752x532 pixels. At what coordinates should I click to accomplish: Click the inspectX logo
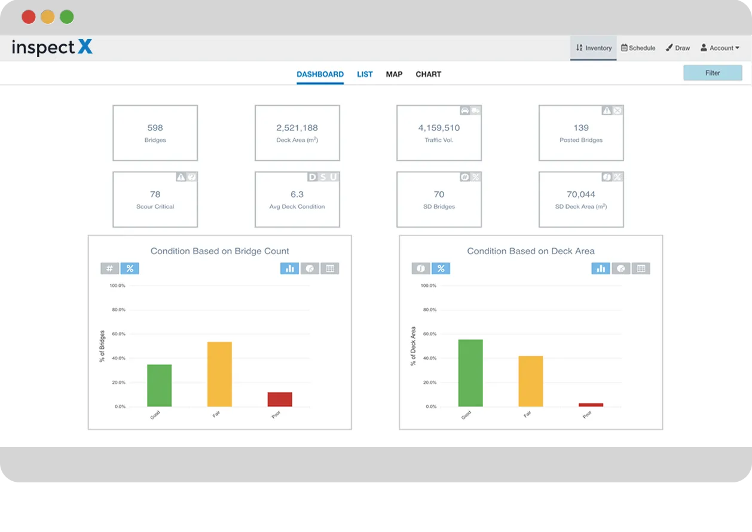point(52,48)
